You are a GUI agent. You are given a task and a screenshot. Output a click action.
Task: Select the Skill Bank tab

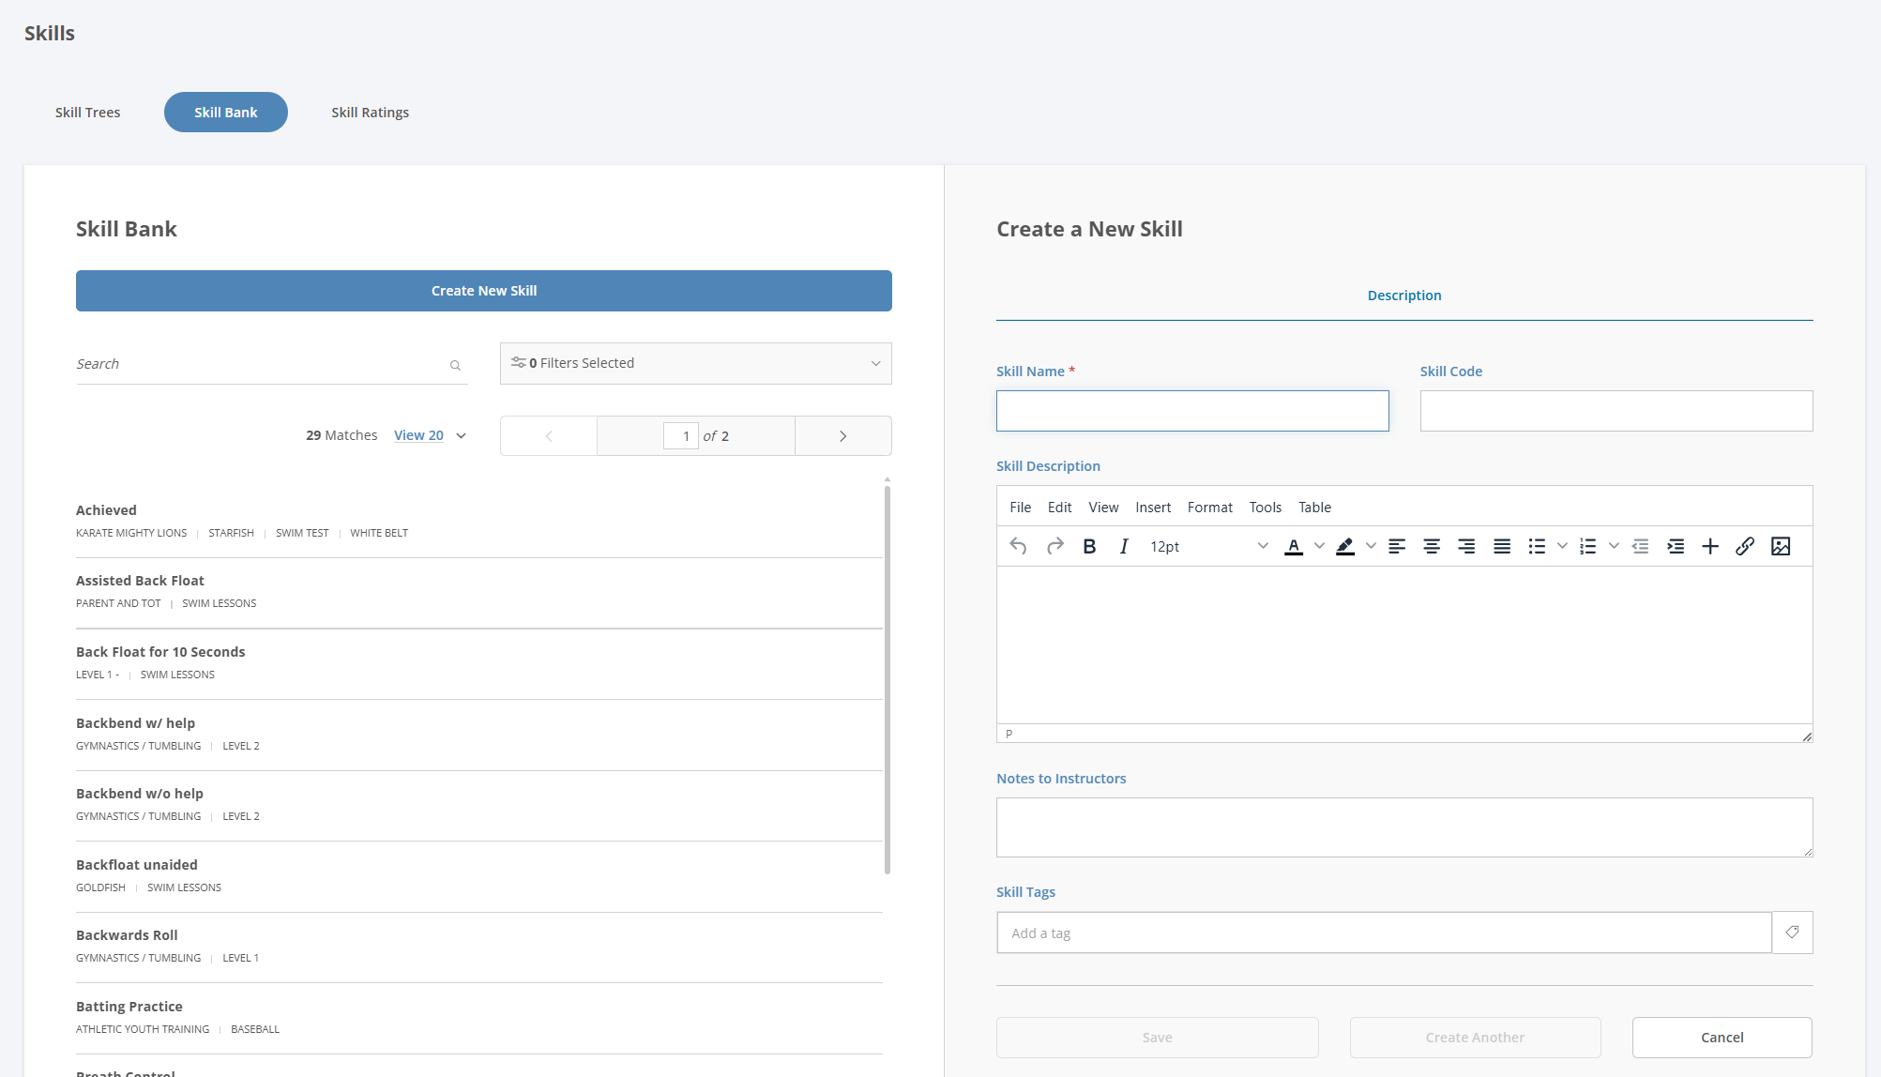226,113
